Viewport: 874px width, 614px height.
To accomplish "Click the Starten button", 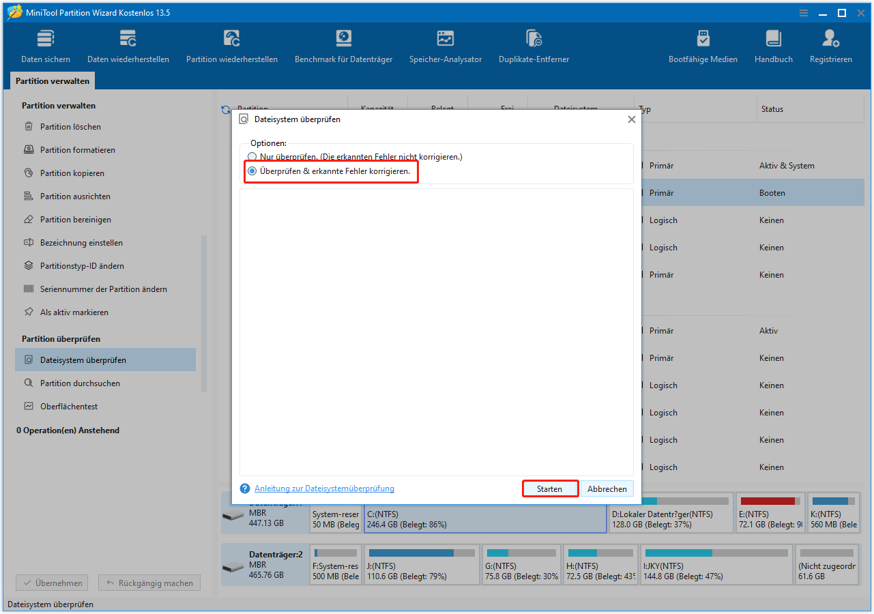I will (550, 488).
